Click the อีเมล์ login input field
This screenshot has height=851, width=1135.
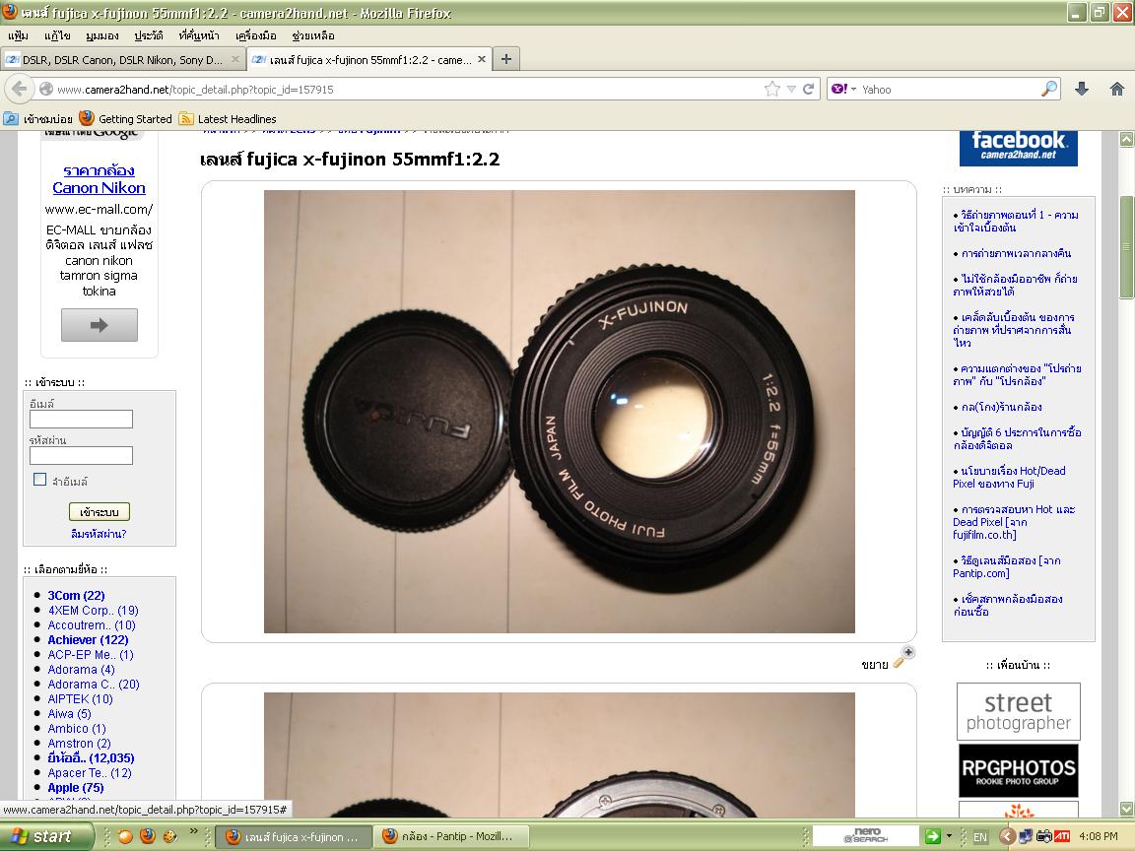[81, 419]
